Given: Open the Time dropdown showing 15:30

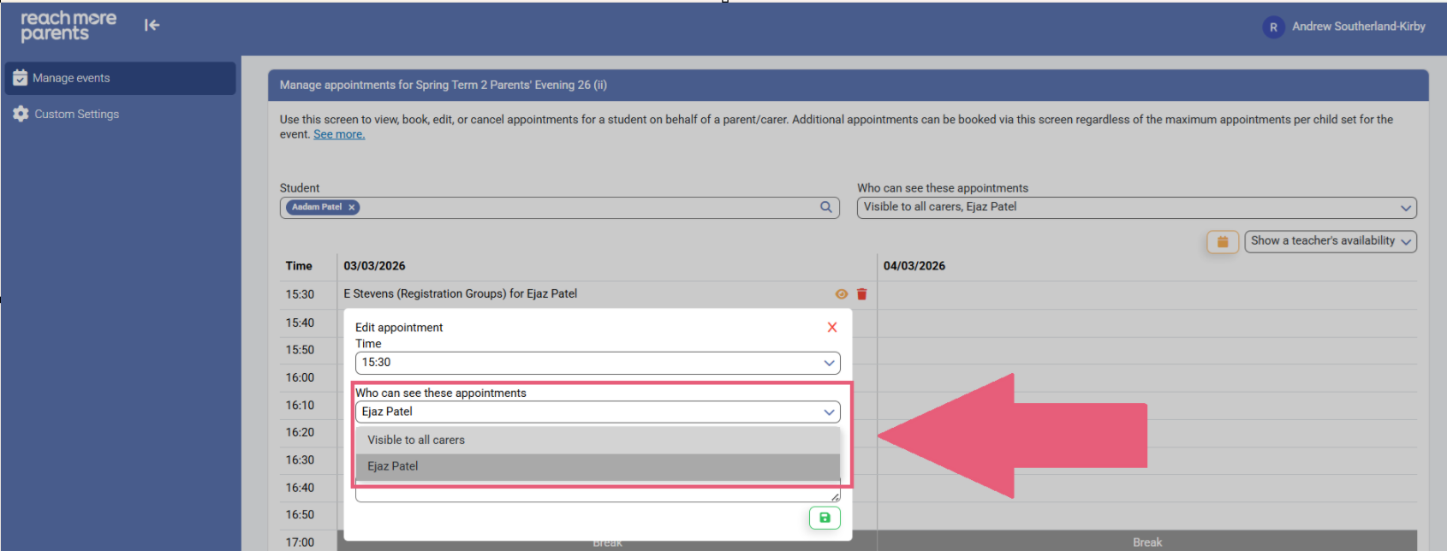Looking at the screenshot, I should [x=597, y=363].
